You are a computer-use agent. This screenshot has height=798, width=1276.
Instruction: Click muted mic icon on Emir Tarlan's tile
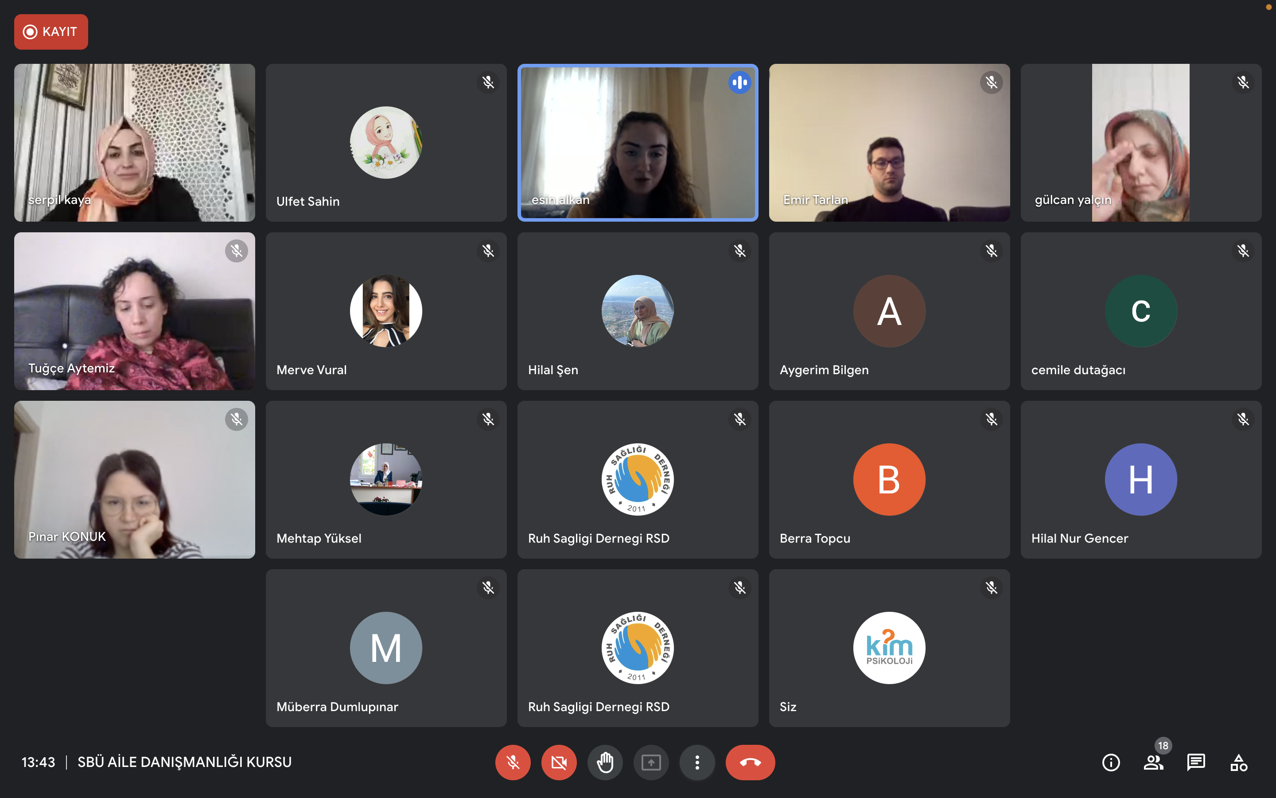[991, 82]
